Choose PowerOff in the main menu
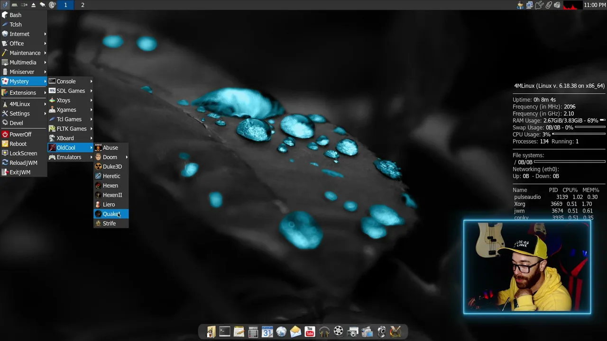607x341 pixels. point(24,135)
